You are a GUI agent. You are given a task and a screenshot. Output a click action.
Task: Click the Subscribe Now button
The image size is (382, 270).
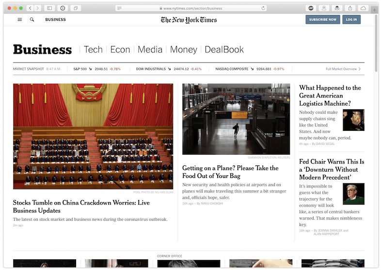coord(323,19)
